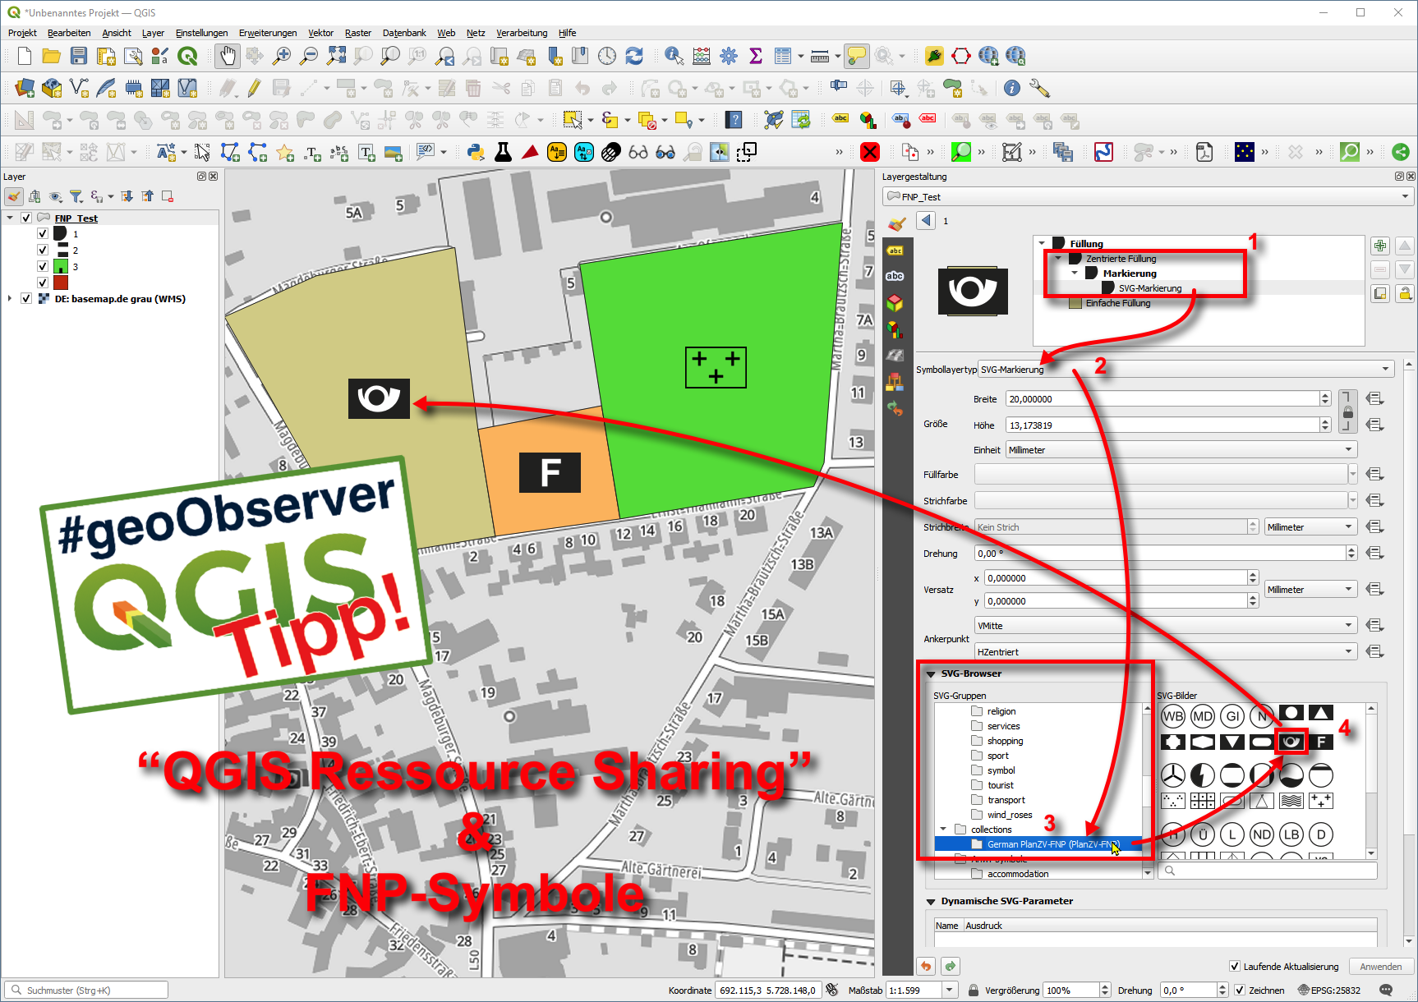
Task: Open the Erweiterungen menu
Action: click(268, 33)
